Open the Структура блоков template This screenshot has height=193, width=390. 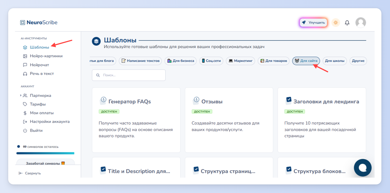pyautogui.click(x=322, y=167)
